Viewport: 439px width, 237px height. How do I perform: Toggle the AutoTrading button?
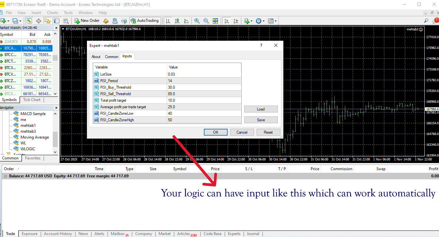(x=144, y=21)
